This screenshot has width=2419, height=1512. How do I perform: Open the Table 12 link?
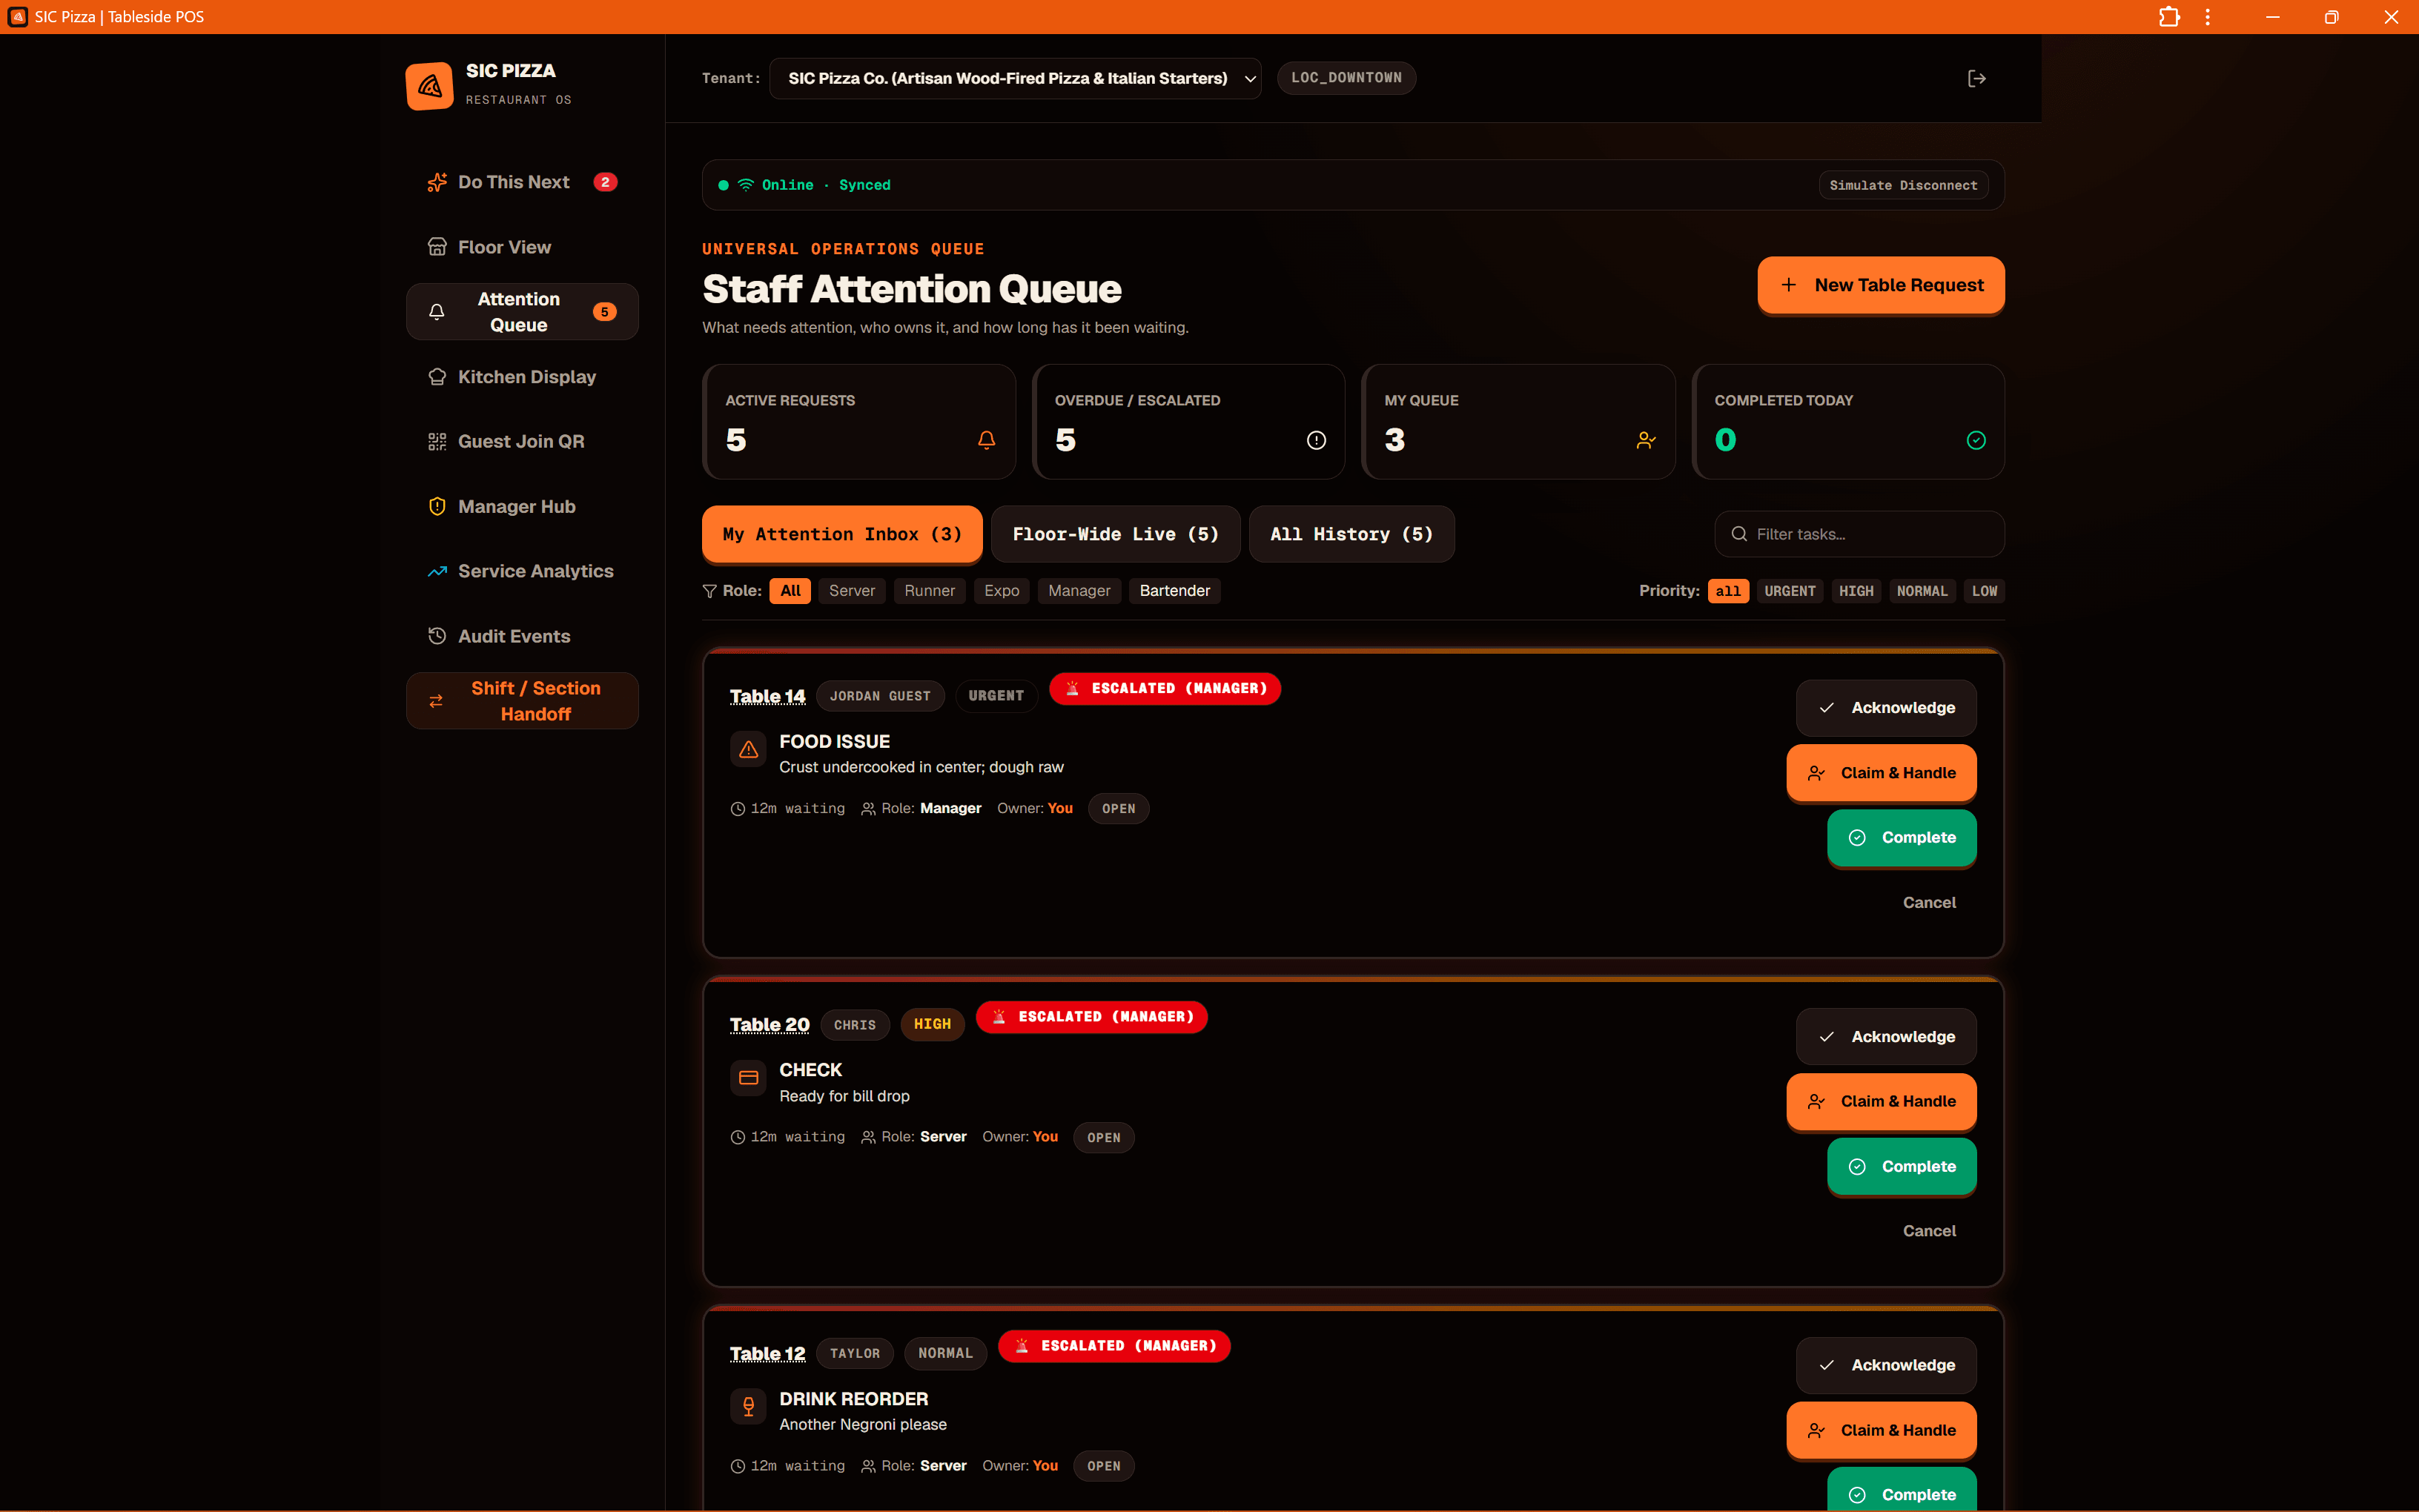coord(767,1353)
